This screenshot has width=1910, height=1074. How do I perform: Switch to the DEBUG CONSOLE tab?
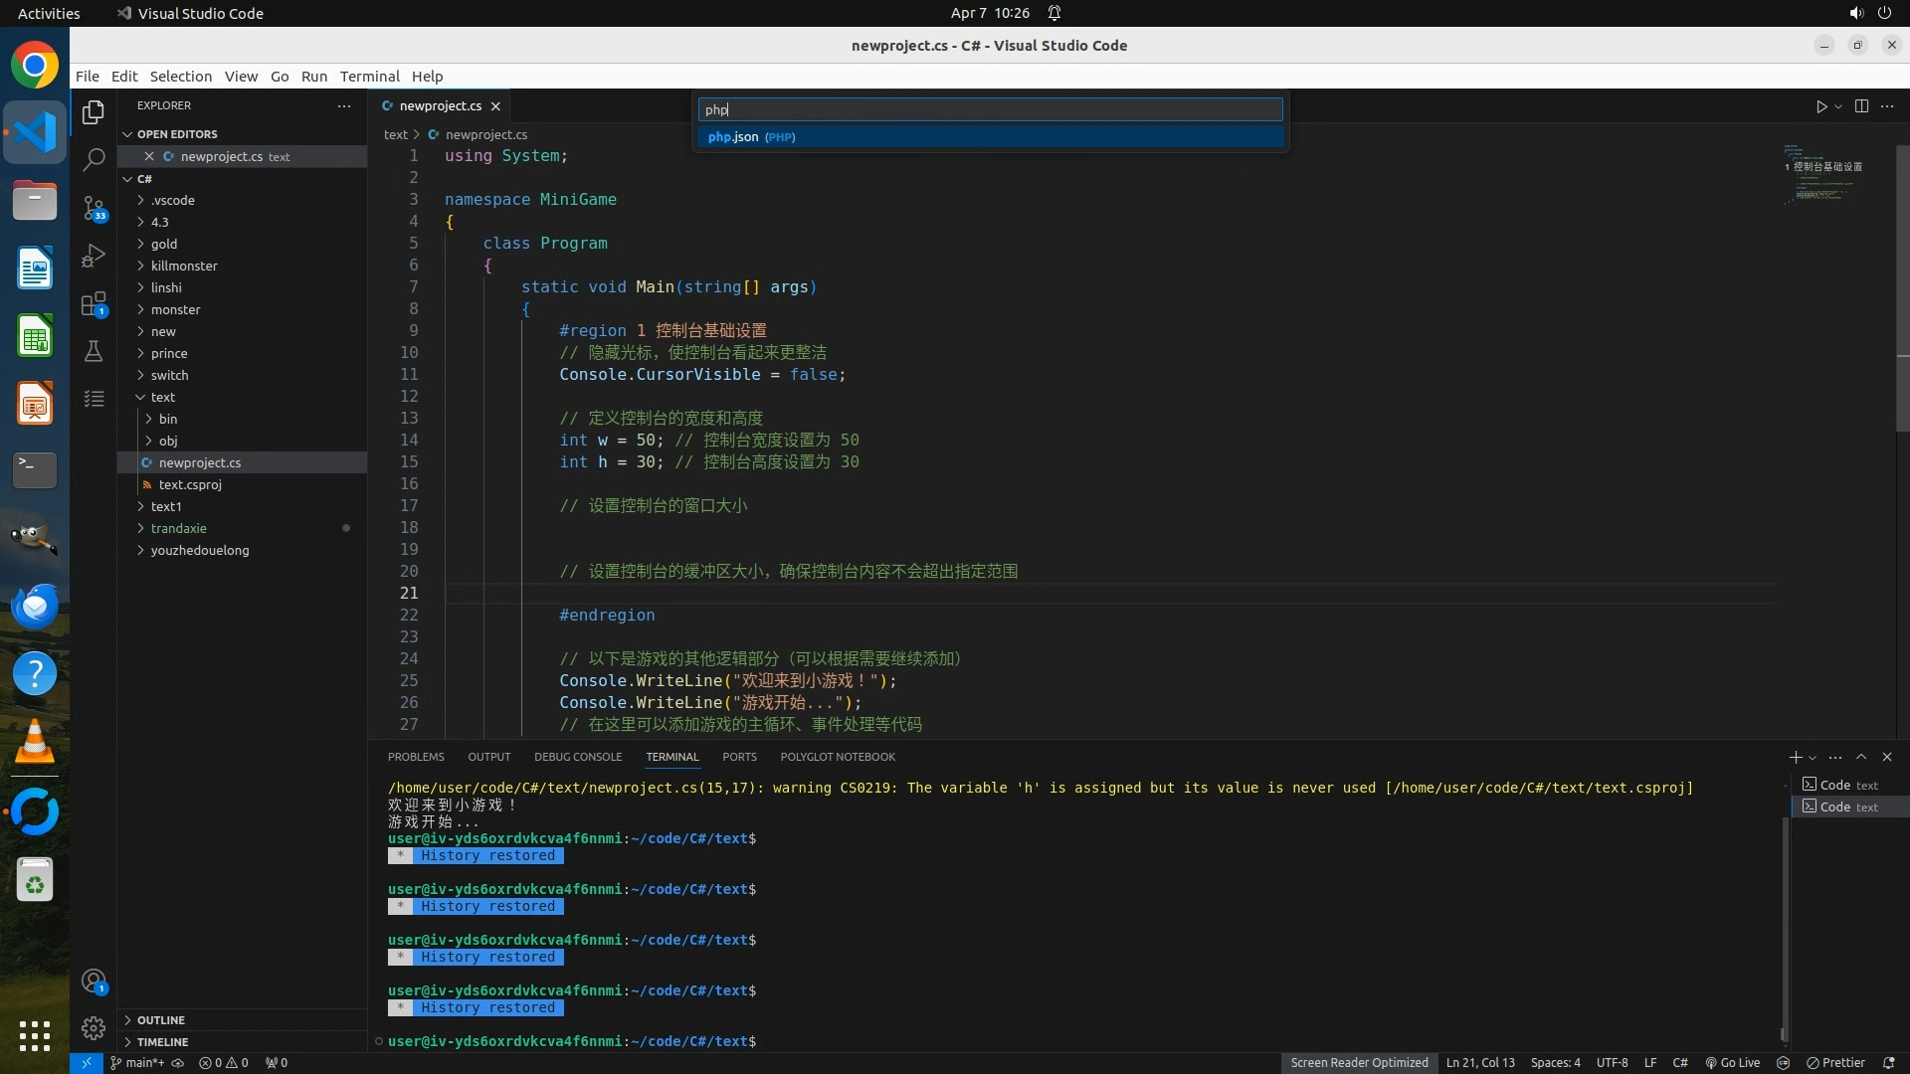coord(577,757)
